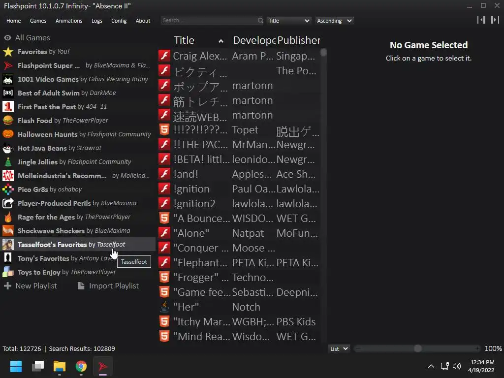Screen dimensions: 504x378
Task: Open the Title sort-by dropdown
Action: point(288,21)
